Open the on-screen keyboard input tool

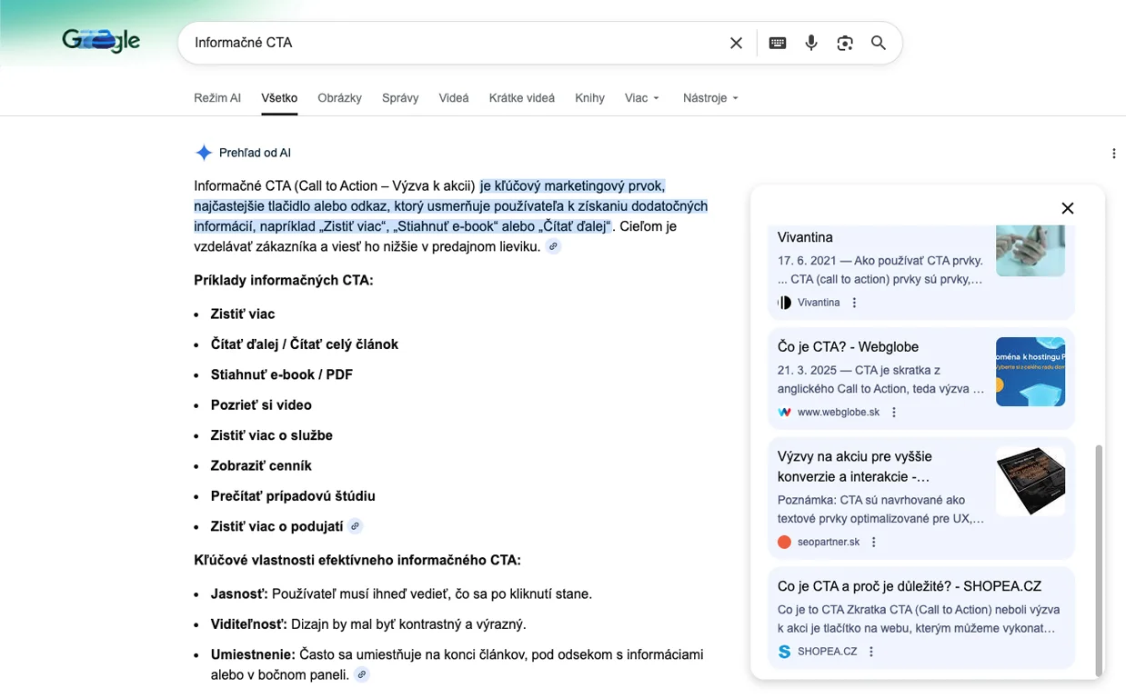(x=778, y=43)
